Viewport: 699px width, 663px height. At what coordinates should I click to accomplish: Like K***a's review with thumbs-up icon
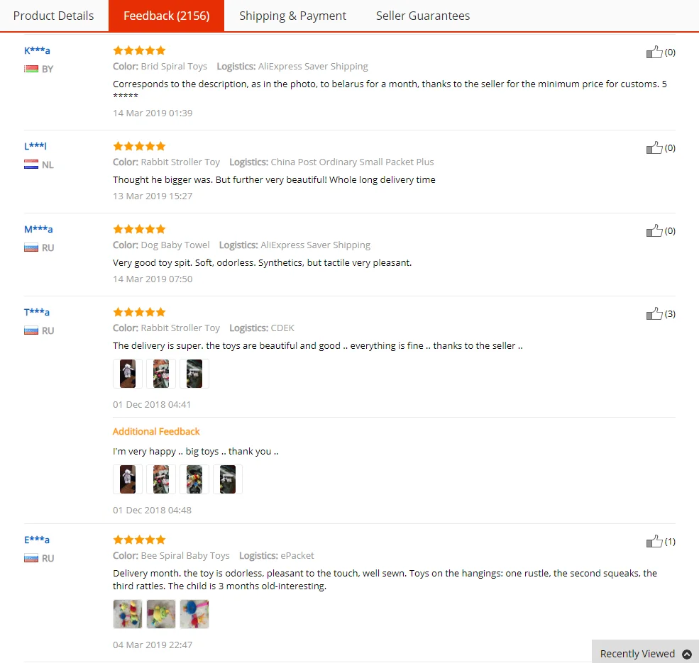tap(654, 52)
